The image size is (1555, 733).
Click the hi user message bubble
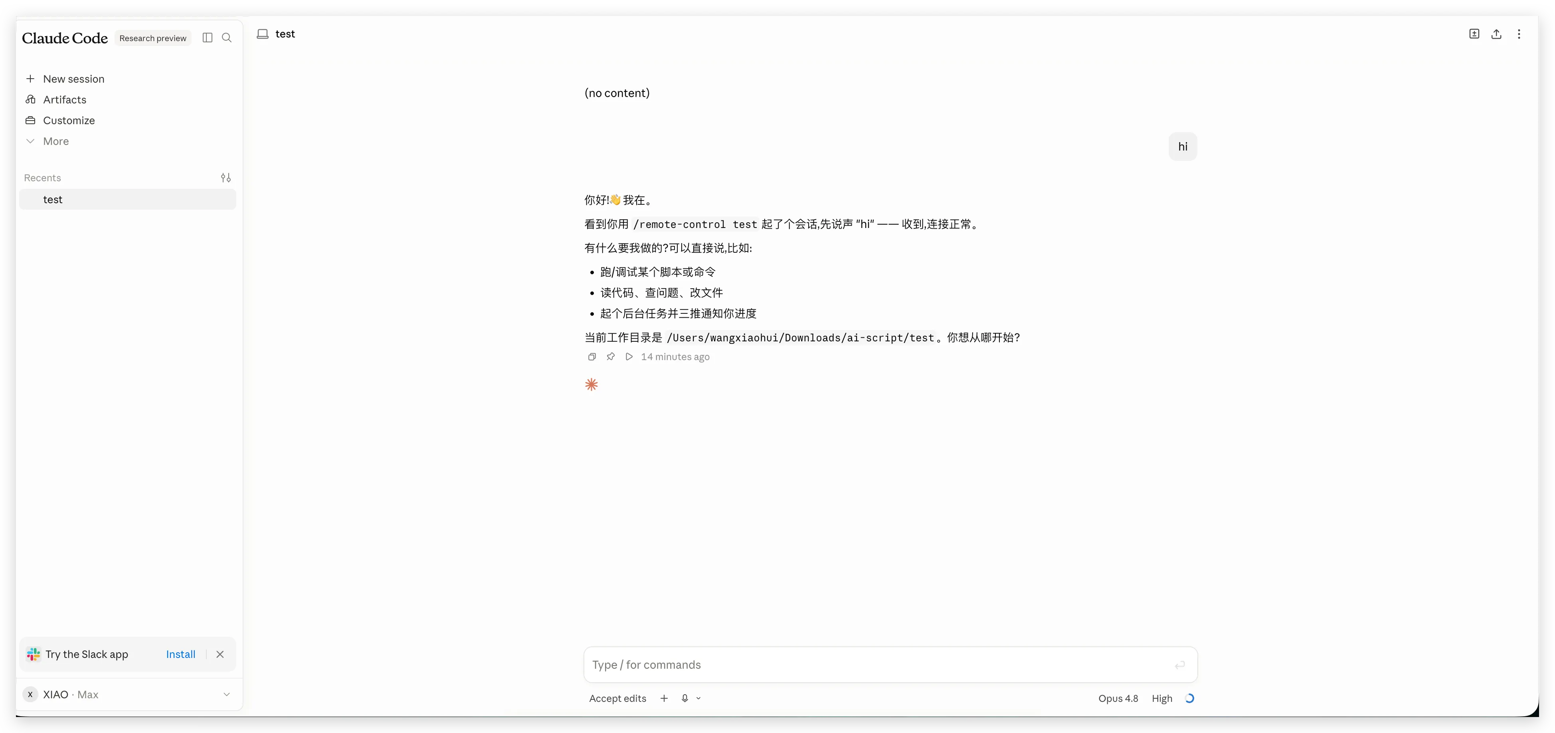click(1183, 147)
